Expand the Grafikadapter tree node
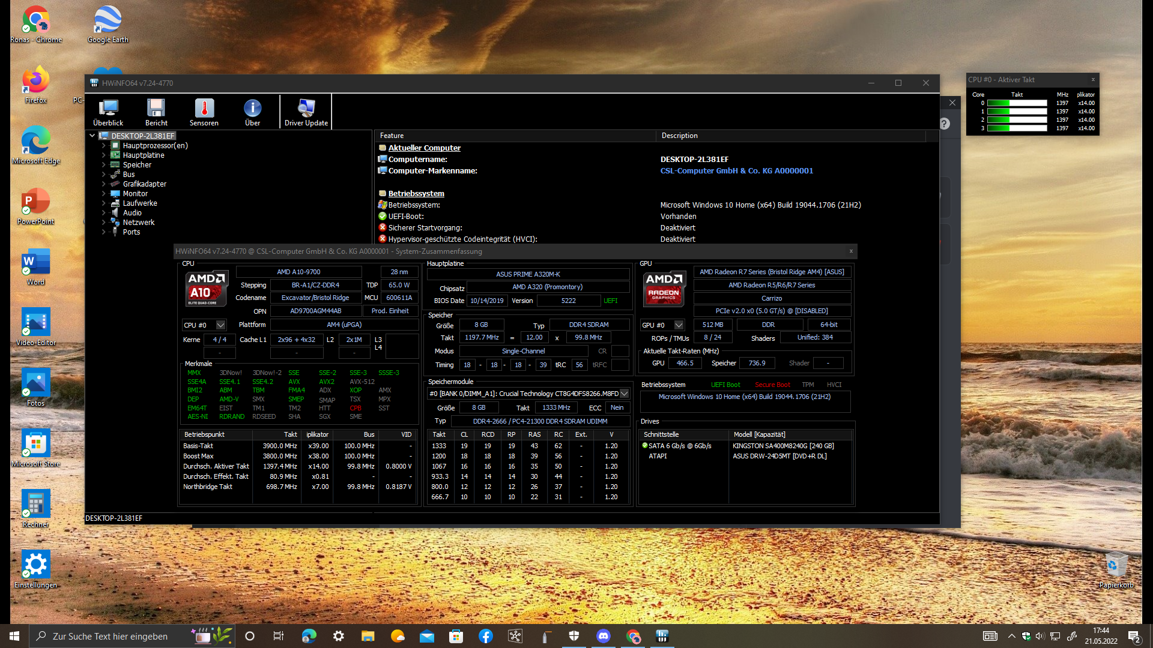This screenshot has height=648, width=1153. [x=103, y=184]
